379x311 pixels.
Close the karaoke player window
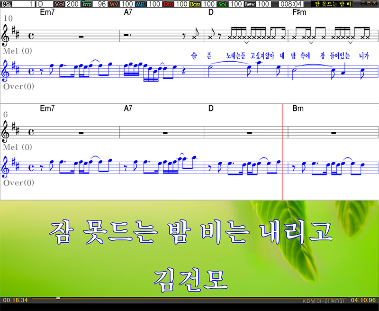click(x=374, y=3)
